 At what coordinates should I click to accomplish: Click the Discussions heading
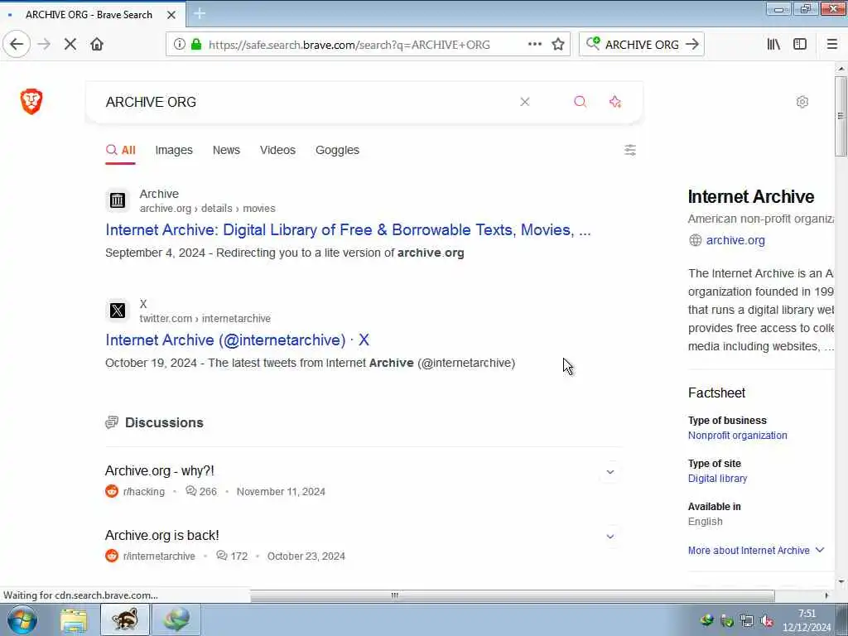(164, 422)
